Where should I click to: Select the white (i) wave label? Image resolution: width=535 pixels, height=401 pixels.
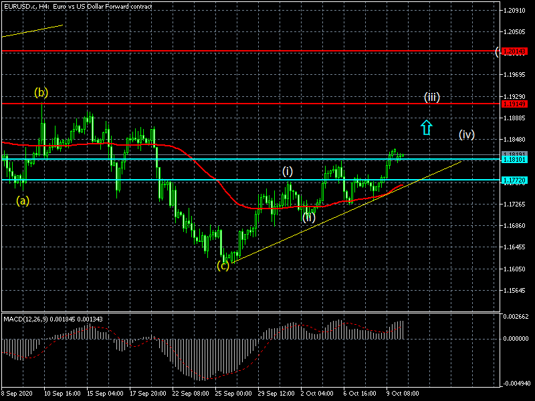[x=287, y=171]
